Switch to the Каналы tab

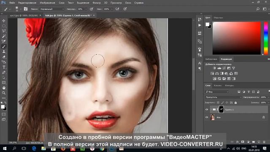click(x=218, y=85)
